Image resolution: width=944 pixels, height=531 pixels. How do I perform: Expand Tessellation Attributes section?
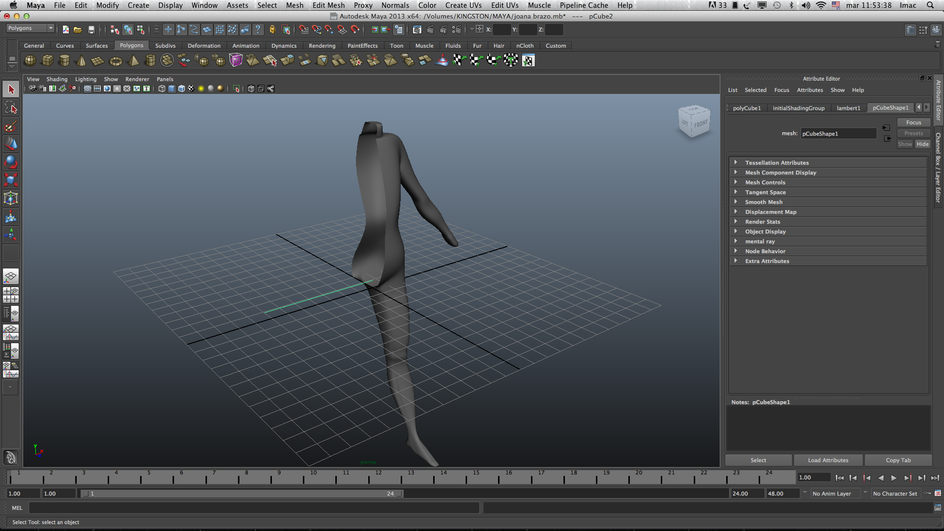click(x=776, y=163)
